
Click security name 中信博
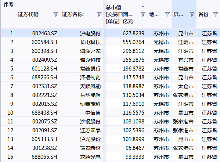(x=93, y=113)
